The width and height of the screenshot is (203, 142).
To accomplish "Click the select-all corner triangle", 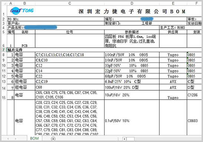I will 4,3.
